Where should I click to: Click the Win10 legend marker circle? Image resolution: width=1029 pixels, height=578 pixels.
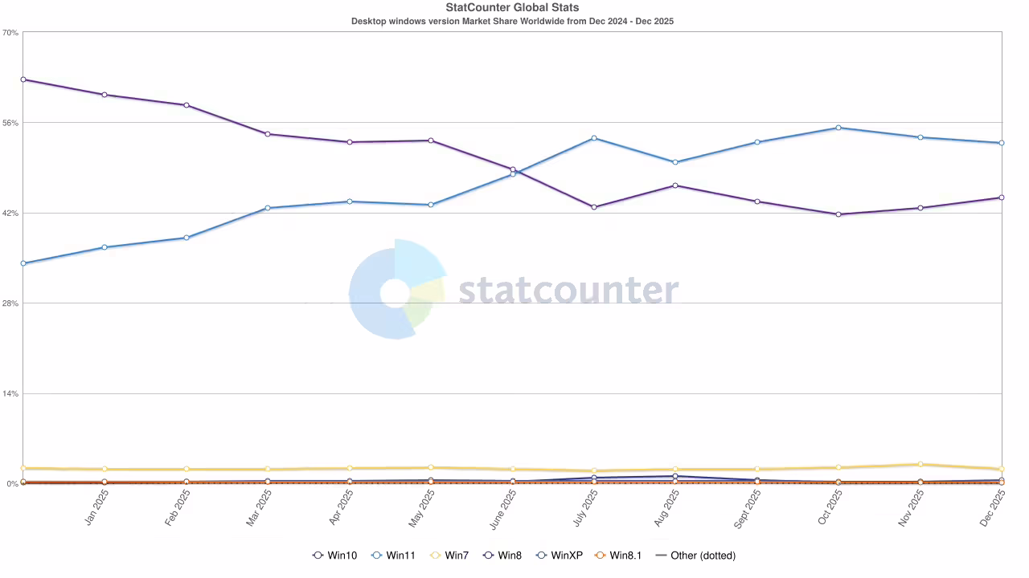tap(318, 556)
